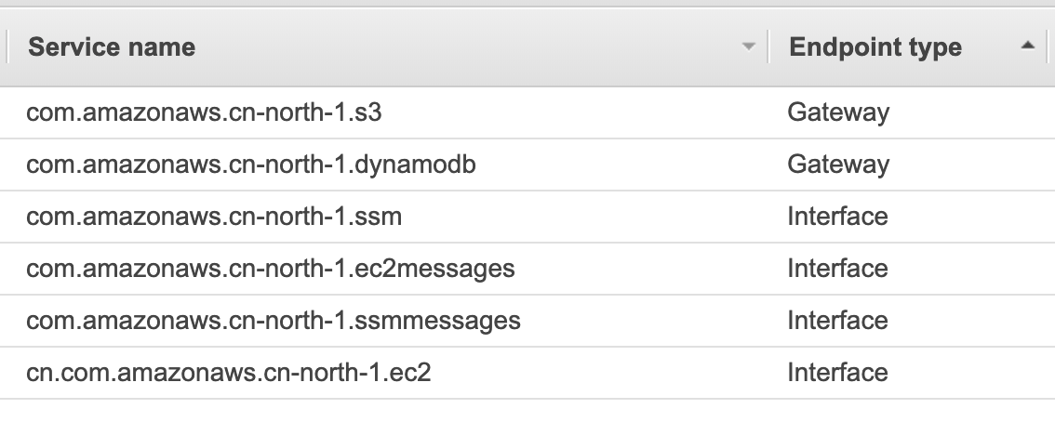Select the cn.com.amazonaws.cn-north-1.ec2 service row
1055x422 pixels.
[527, 373]
